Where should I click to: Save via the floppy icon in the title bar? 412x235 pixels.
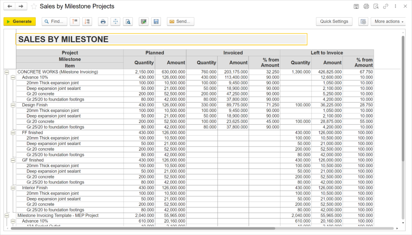(x=356, y=6)
